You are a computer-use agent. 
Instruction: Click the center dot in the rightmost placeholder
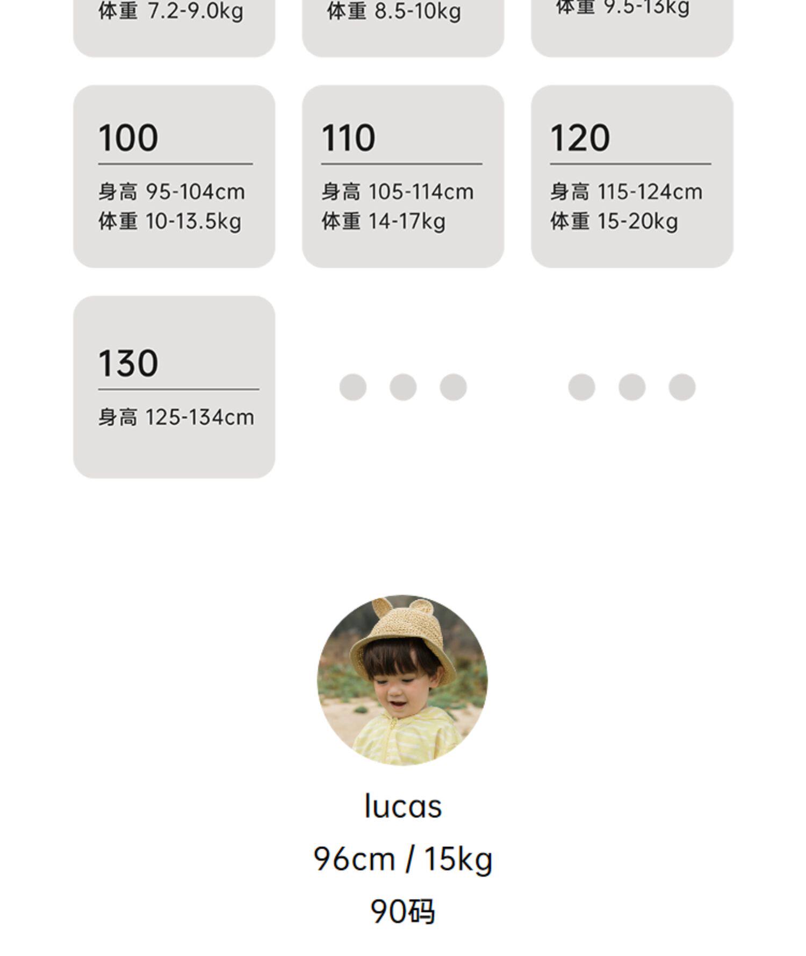[632, 387]
